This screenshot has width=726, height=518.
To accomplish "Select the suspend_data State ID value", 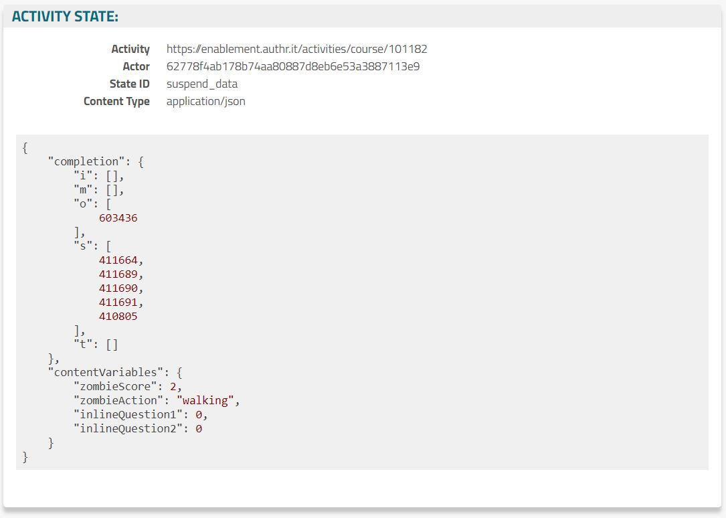I will (x=201, y=84).
